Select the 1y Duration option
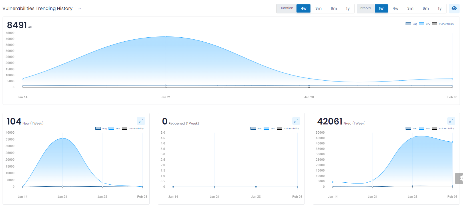This screenshot has width=463, height=208. pos(348,8)
